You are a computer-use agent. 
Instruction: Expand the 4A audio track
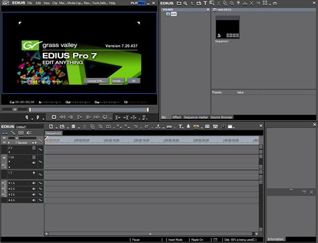coord(9,200)
